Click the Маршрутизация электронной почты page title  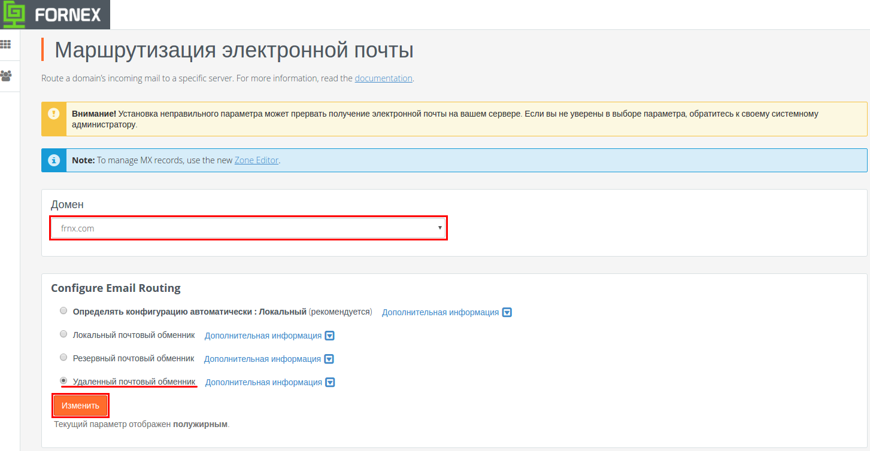234,50
